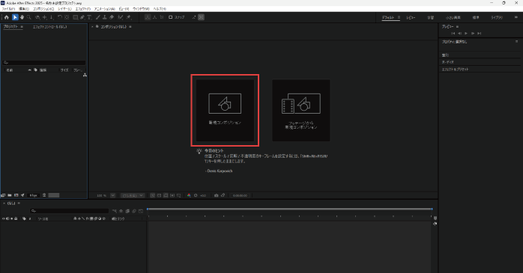Click the Reset Exposure icon
This screenshot has width=523, height=273.
pyautogui.click(x=196, y=195)
